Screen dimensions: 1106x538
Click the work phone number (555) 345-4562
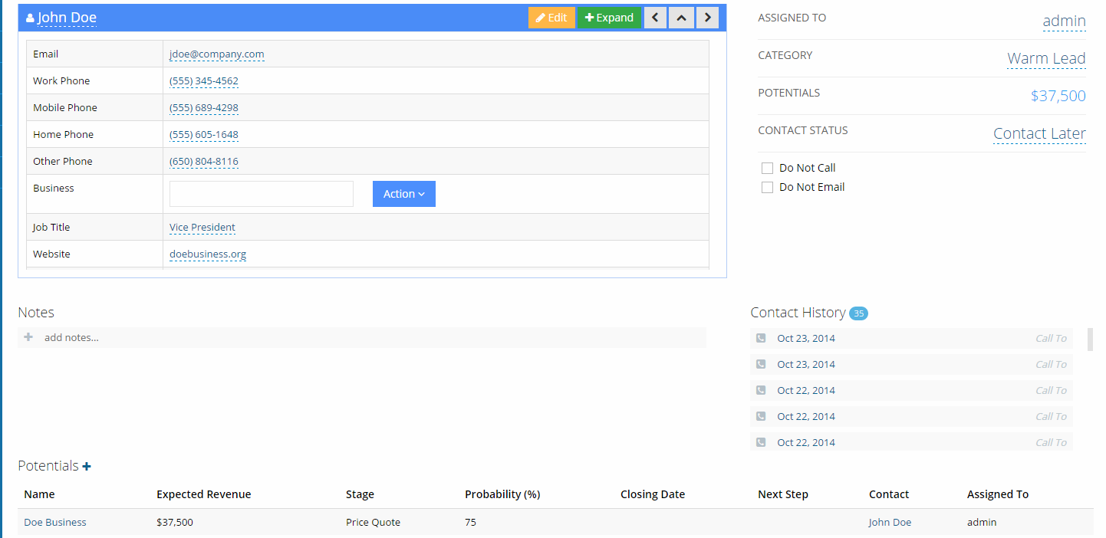(x=203, y=80)
